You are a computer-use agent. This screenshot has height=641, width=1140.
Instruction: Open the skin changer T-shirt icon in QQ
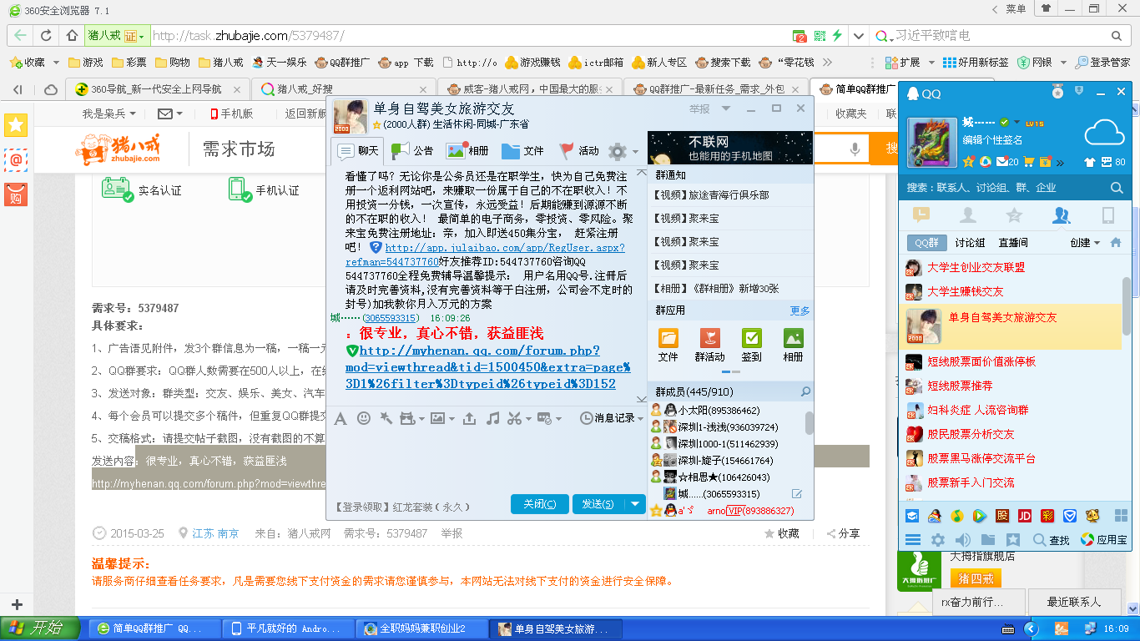(1089, 162)
